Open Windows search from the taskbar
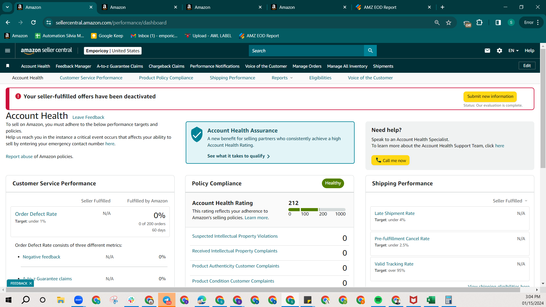 [26, 300]
